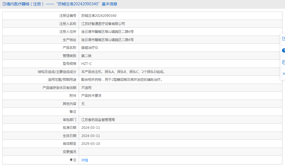The width and height of the screenshot is (285, 167).
Task: Click the 附件 label
Action: coord(73,96)
